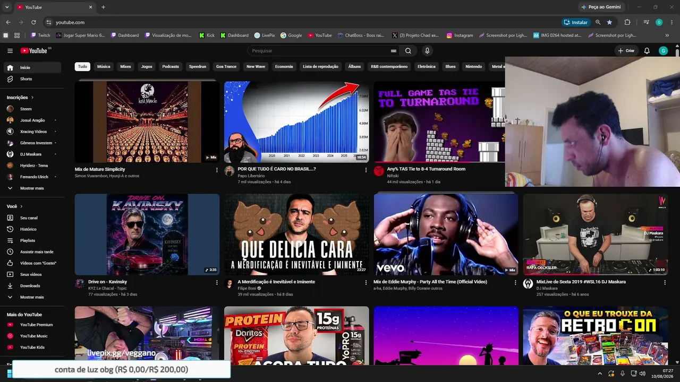
Task: Open YouTube Kids from the sidebar
Action: [x=33, y=348]
